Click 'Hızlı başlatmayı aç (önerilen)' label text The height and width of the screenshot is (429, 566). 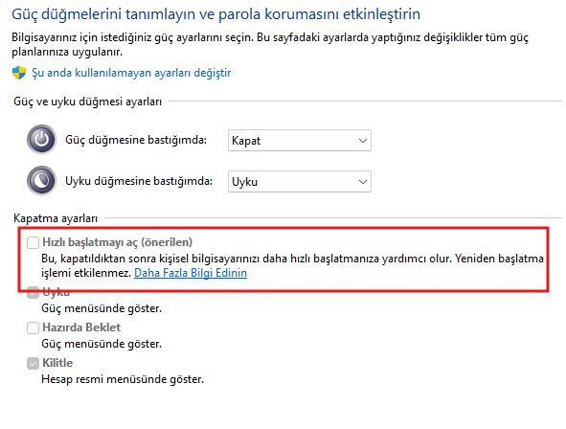point(118,242)
